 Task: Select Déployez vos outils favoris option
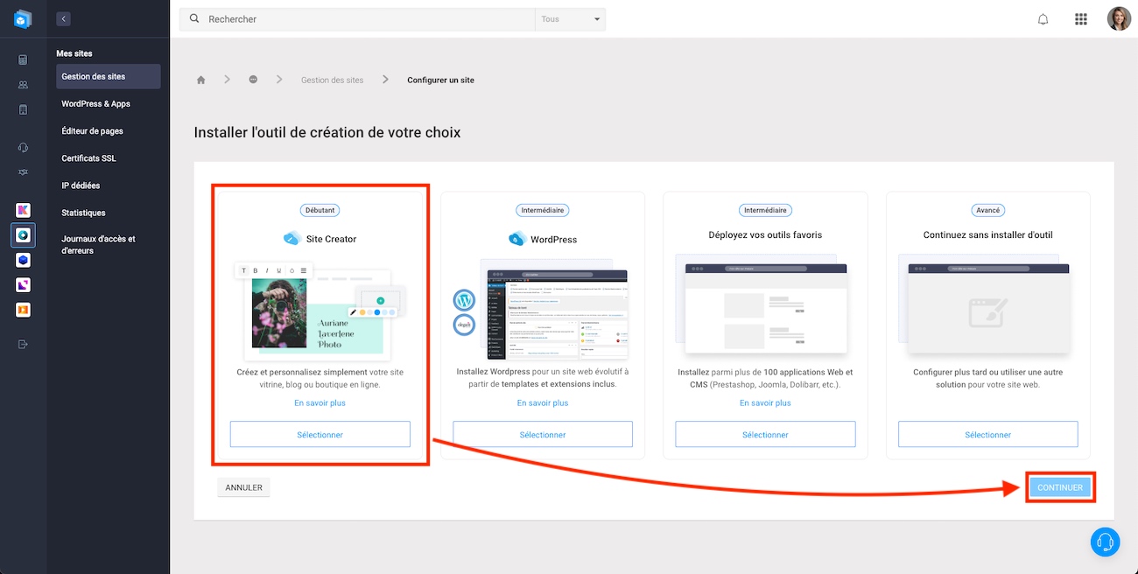[765, 435]
